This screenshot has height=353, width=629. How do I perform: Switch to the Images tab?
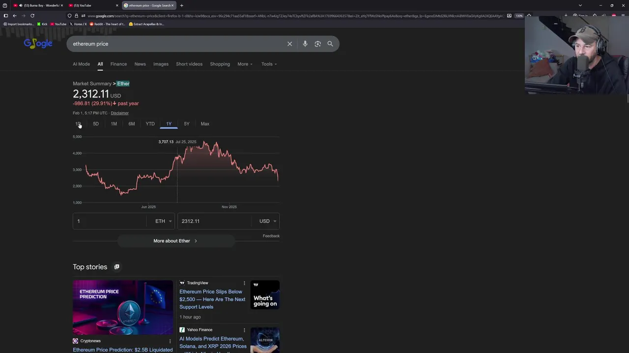pyautogui.click(x=161, y=64)
